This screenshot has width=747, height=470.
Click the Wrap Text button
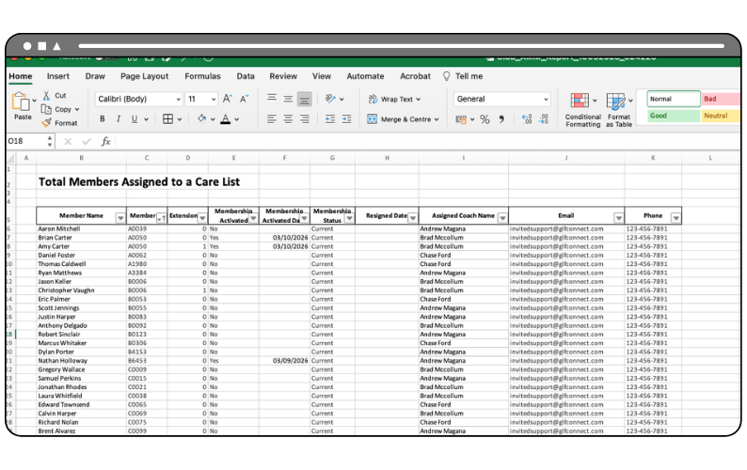pos(395,99)
